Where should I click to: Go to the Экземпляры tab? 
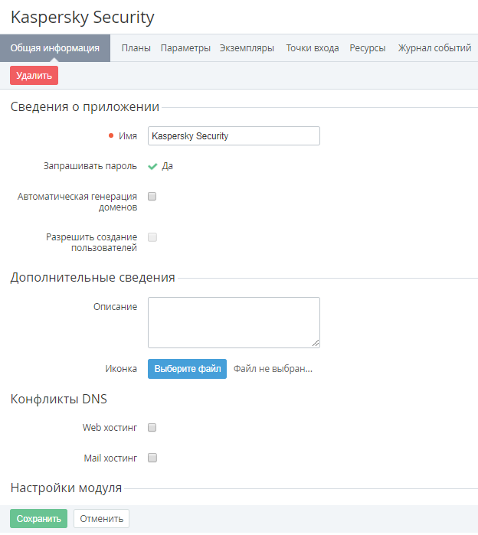247,48
